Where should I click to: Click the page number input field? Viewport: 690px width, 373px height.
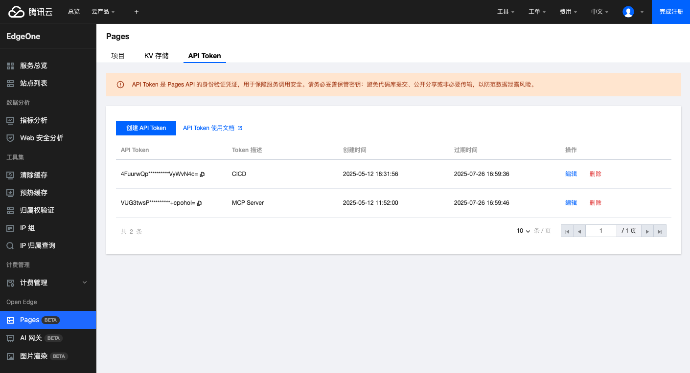(601, 231)
